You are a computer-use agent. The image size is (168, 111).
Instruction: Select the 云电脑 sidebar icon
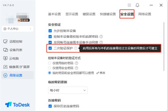coord(5,58)
